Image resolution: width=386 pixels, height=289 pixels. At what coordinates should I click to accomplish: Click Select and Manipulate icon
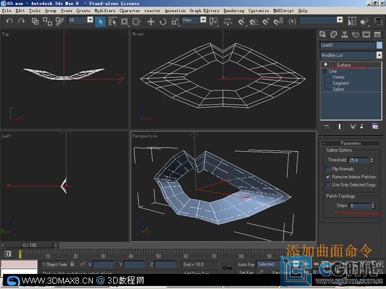point(228,22)
